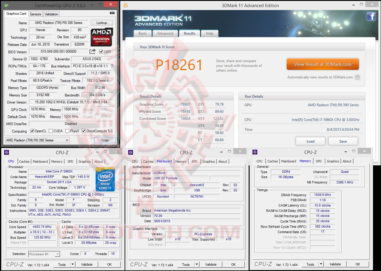Select the CPU tab in CPU-Z Memory window
The image size is (381, 271).
click(x=260, y=161)
